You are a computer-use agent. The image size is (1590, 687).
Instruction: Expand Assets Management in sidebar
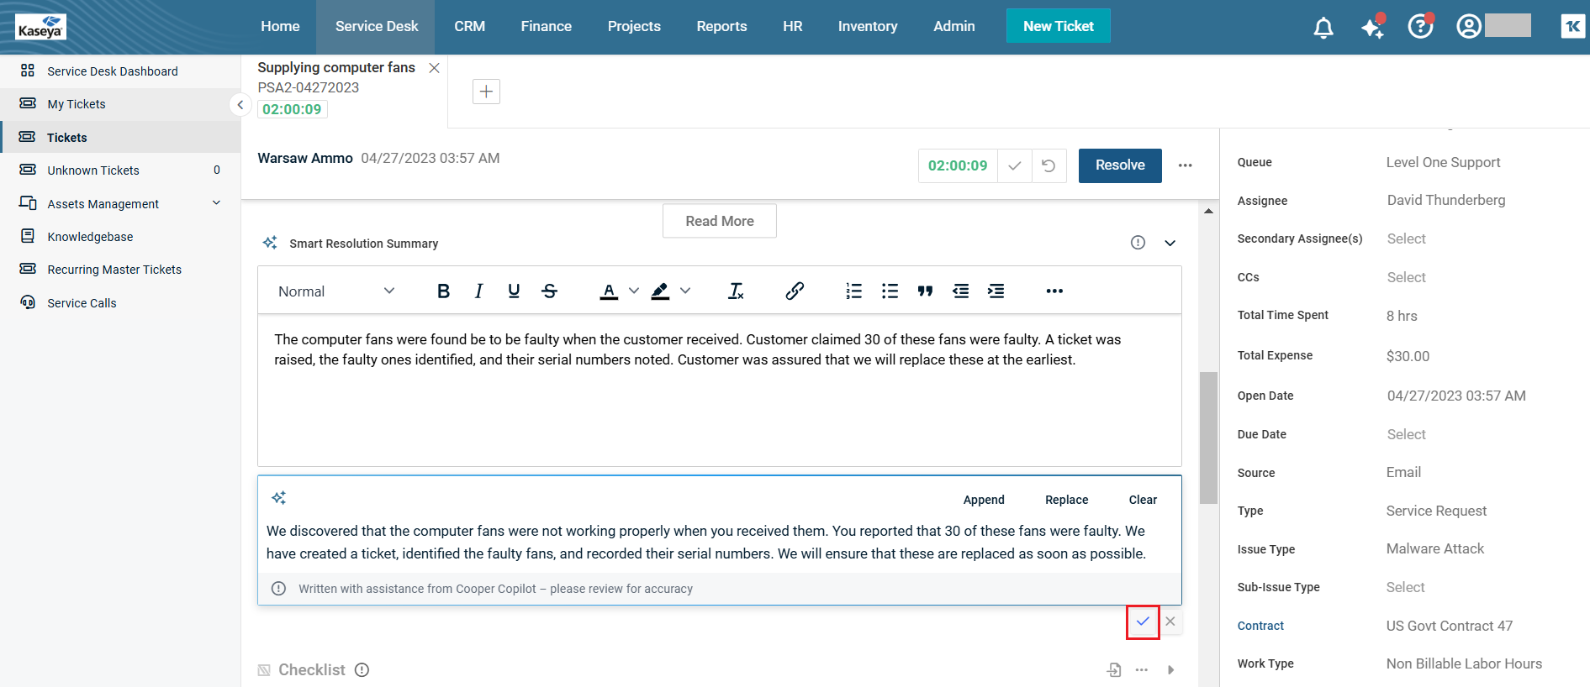(x=216, y=203)
